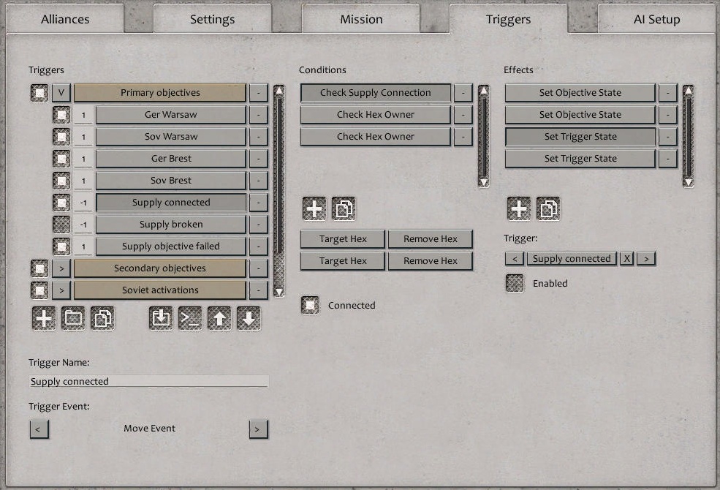This screenshot has height=490, width=720.
Task: Edit the Trigger Name text field
Action: [149, 381]
